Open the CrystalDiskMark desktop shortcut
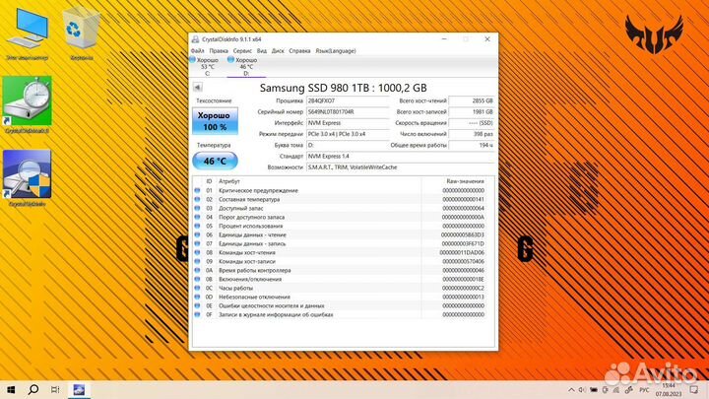 point(28,105)
